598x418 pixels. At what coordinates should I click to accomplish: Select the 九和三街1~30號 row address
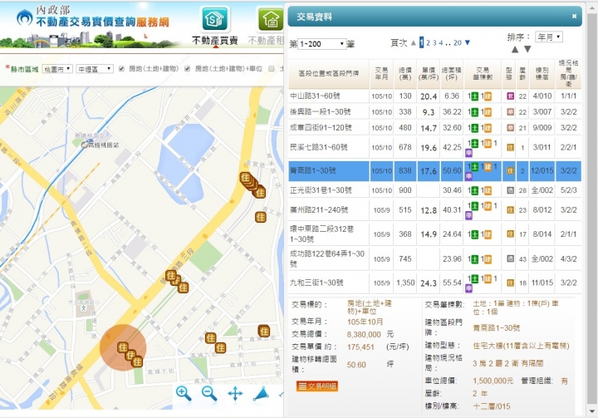pos(316,283)
